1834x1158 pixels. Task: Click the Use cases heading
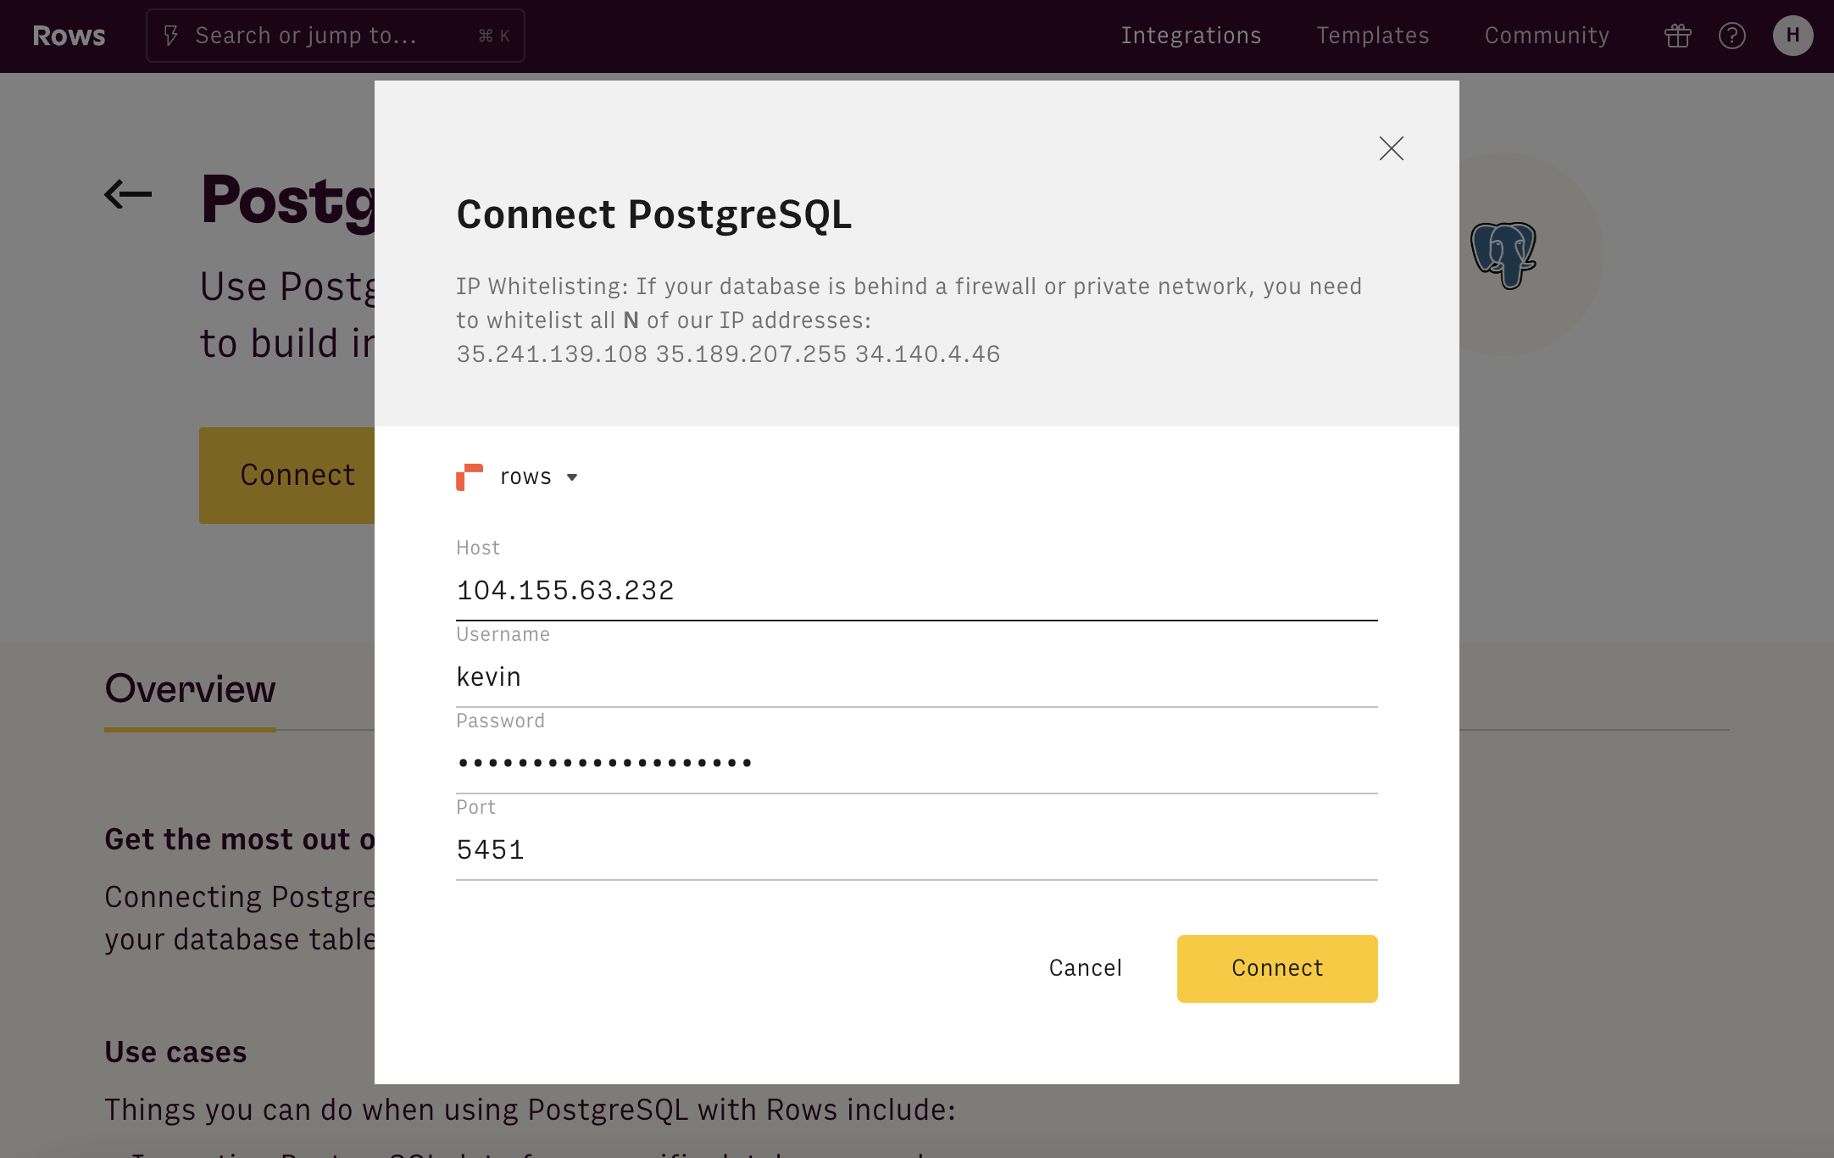point(175,1052)
